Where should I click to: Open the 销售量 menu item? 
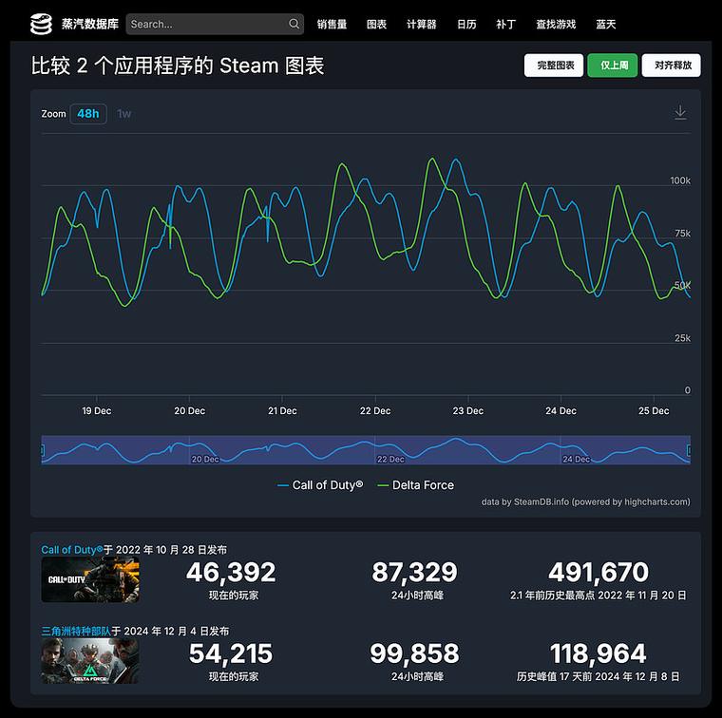point(332,25)
